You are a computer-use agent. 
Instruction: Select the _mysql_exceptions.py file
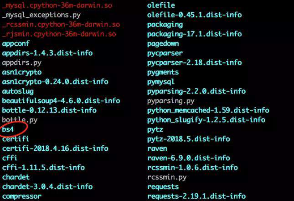pos(41,15)
